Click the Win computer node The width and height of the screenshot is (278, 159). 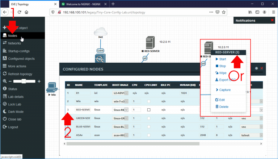52,88
